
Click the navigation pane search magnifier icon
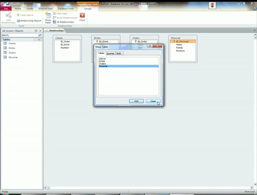tap(40, 35)
